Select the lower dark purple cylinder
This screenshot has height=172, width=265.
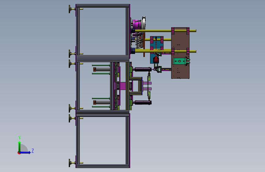(x=143, y=103)
